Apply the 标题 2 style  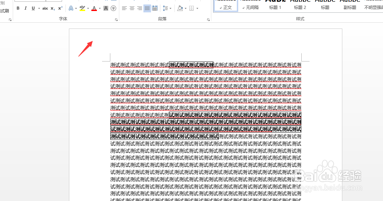coord(300,5)
